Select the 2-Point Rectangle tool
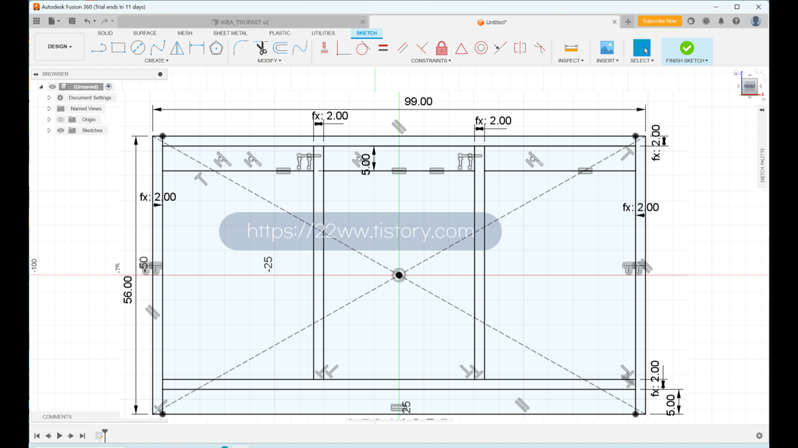The height and width of the screenshot is (448, 798). coord(118,48)
